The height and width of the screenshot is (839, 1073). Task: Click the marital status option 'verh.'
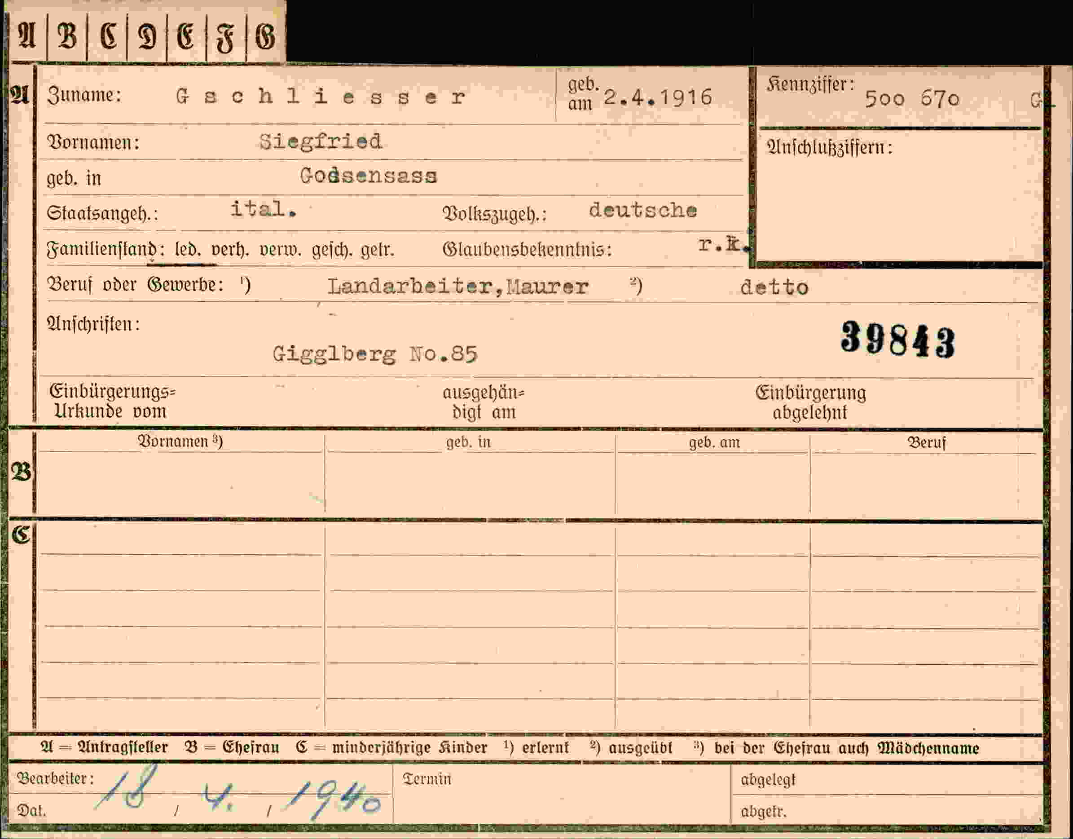(230, 250)
